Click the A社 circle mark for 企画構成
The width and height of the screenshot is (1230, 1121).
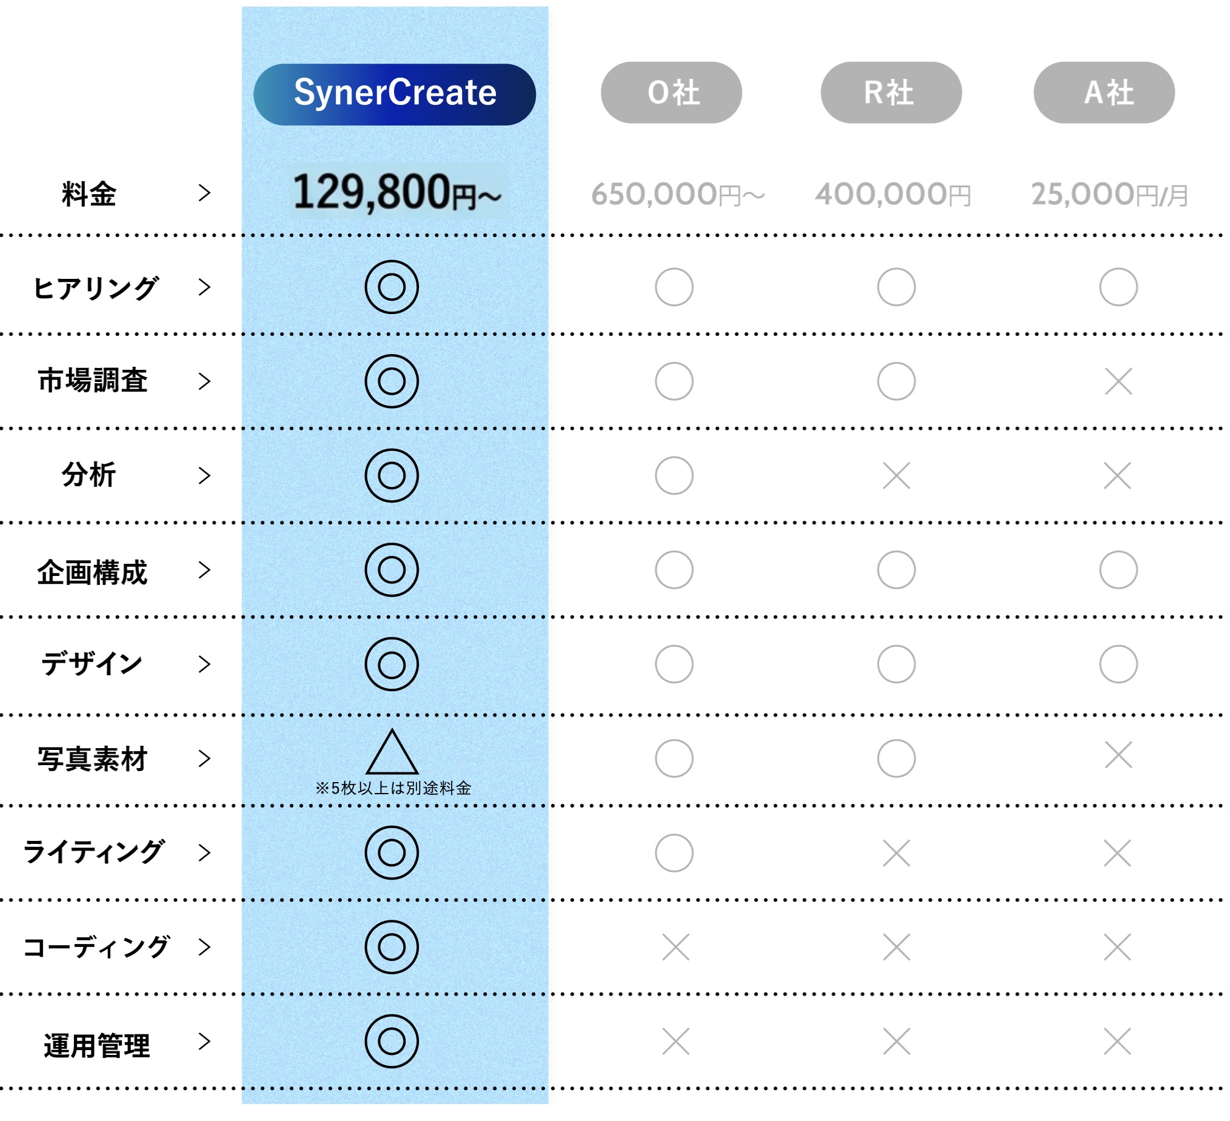(x=1118, y=570)
